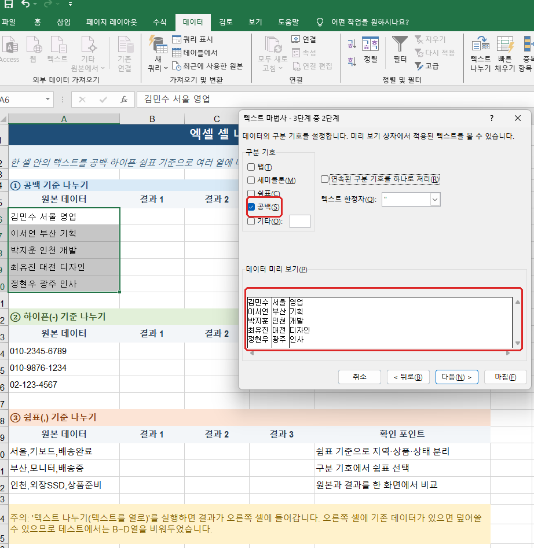The width and height of the screenshot is (534, 548).
Task: Click the 빠른 채우기 icon
Action: tap(504, 53)
